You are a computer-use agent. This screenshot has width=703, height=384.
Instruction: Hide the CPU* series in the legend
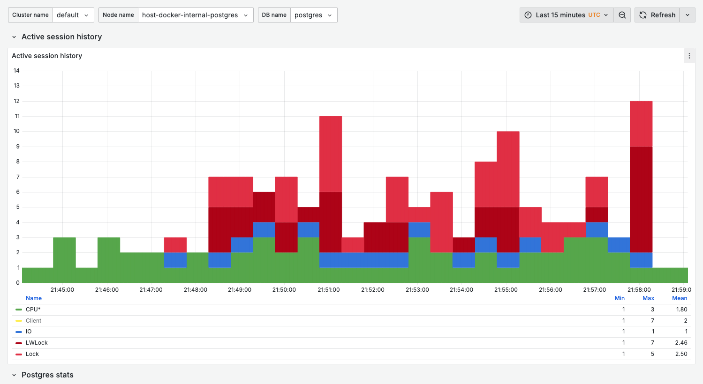coord(33,309)
